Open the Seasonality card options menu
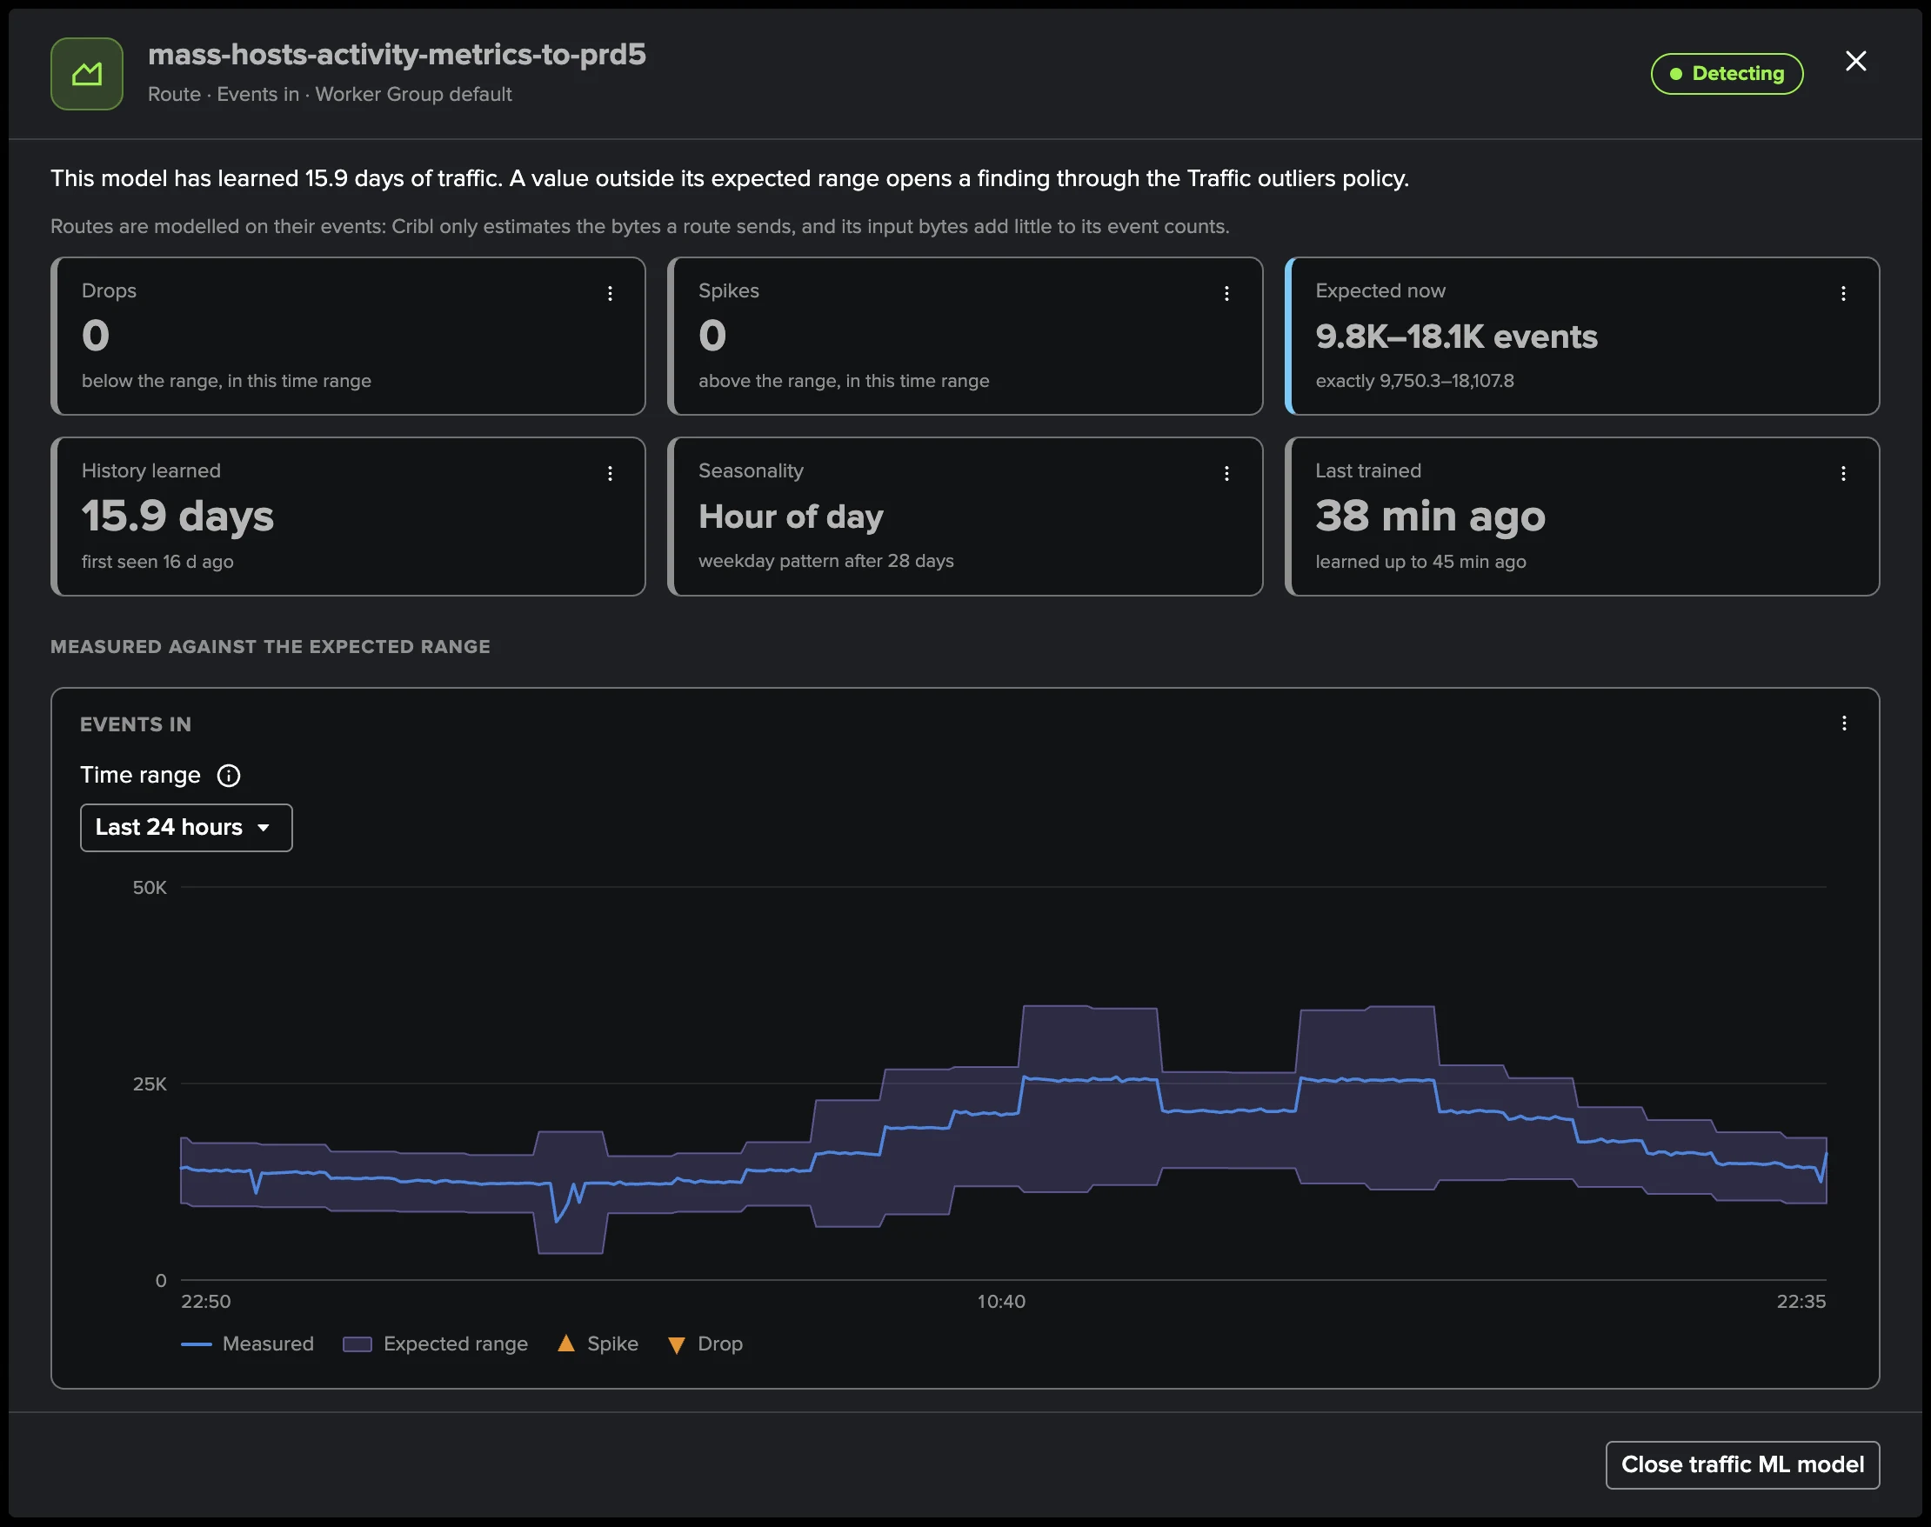The width and height of the screenshot is (1931, 1527). click(x=1226, y=473)
